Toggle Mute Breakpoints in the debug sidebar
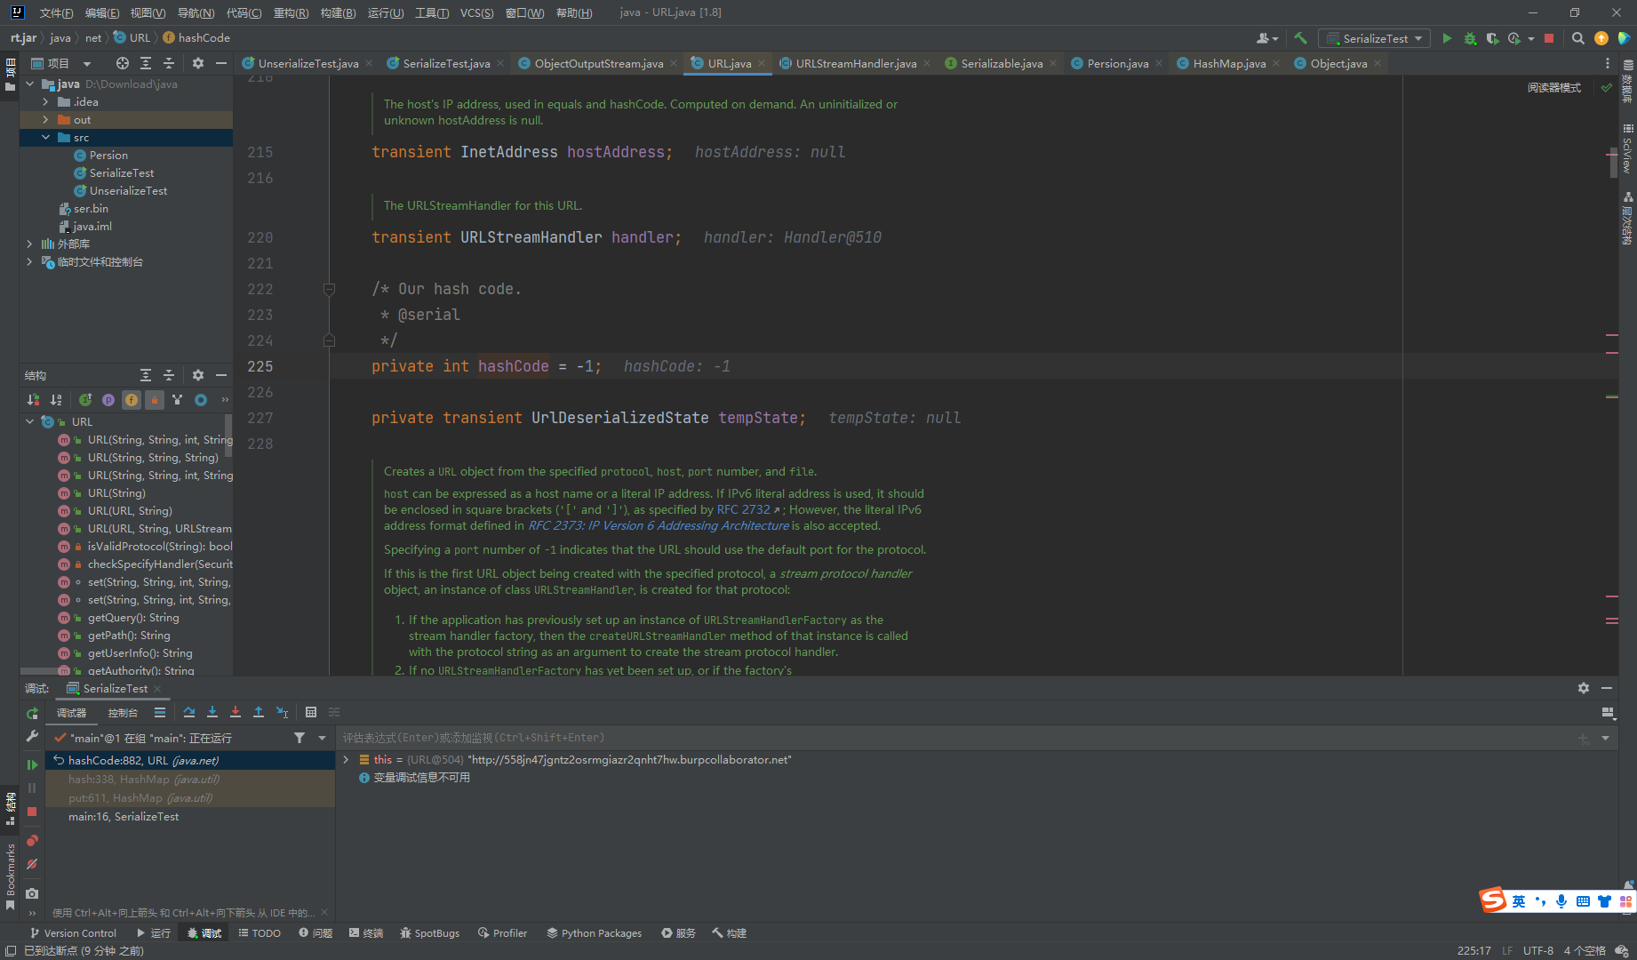1637x960 pixels. 32,864
